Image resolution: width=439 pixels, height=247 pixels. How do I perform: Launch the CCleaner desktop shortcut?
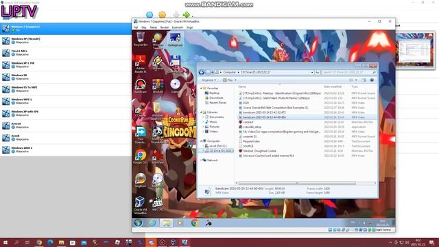click(140, 110)
